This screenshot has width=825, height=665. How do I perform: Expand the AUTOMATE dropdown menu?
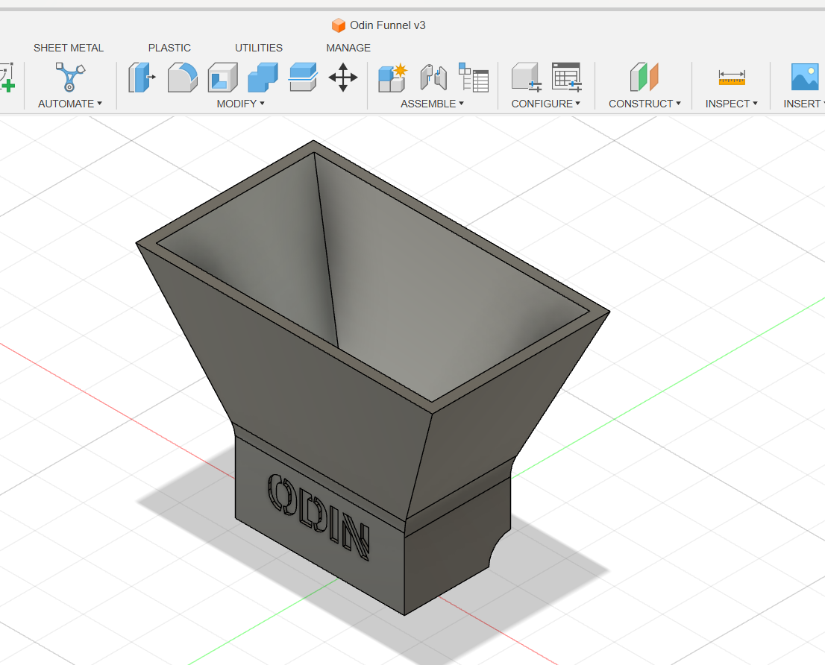point(70,104)
